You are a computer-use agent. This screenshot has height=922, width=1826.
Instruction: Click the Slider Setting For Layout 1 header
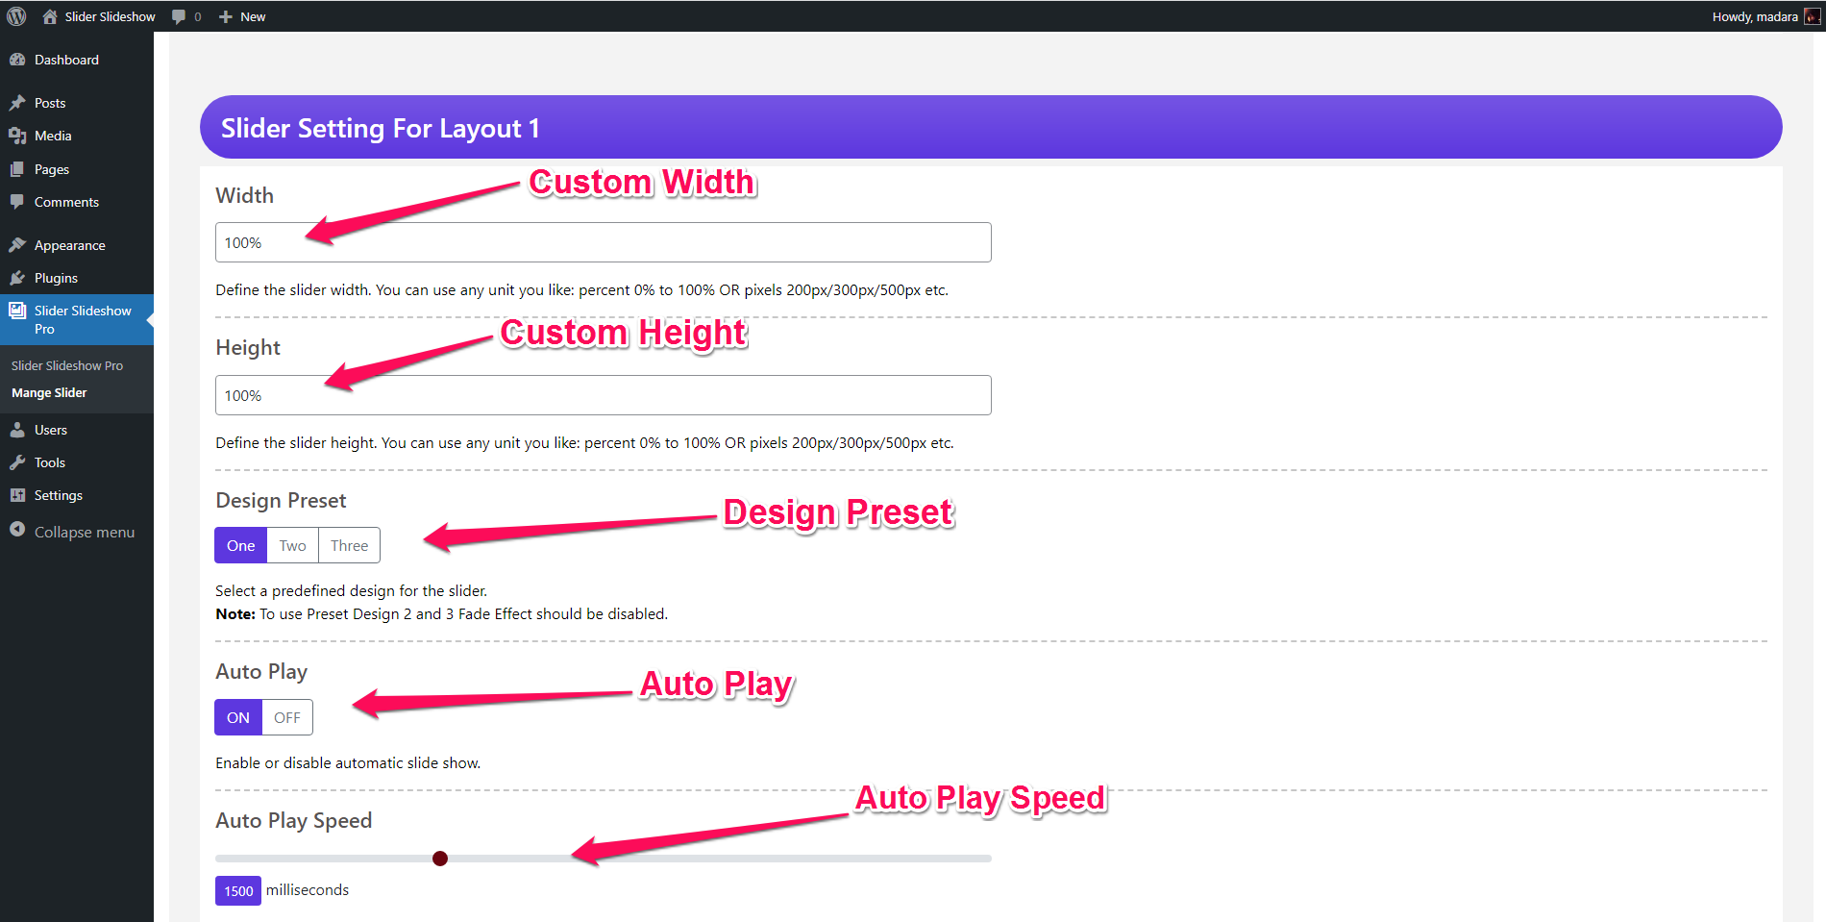click(x=991, y=127)
